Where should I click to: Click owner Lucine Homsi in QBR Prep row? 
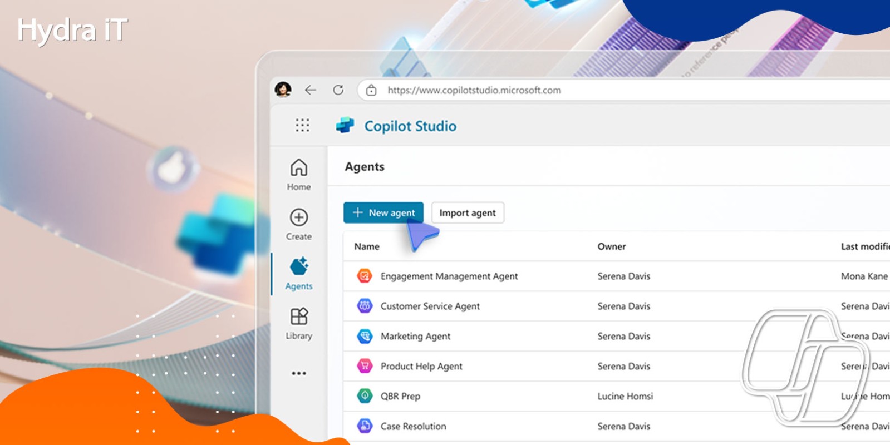coord(625,397)
